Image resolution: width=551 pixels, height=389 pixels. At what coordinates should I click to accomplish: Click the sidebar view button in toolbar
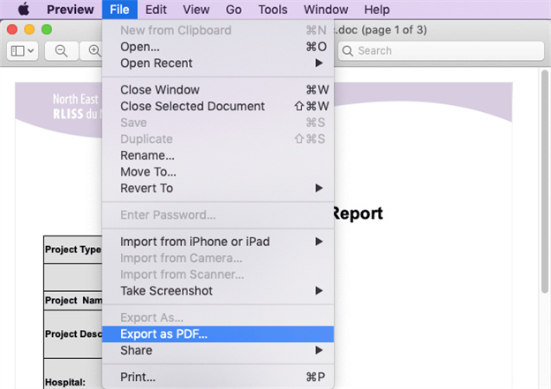point(22,51)
